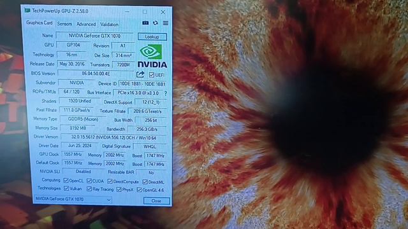This screenshot has width=408, height=229.
Task: Click the Shaders value 1920 Unified
Action: click(80, 101)
